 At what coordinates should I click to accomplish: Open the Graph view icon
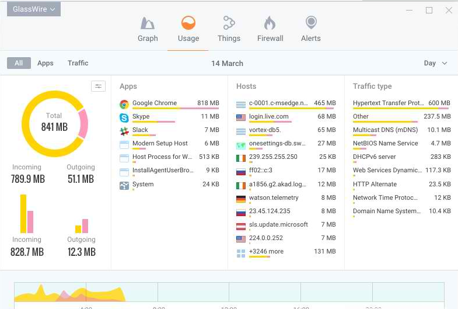click(x=148, y=23)
